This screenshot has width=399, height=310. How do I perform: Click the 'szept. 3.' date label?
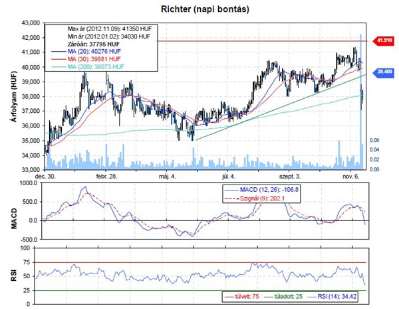coord(290,177)
